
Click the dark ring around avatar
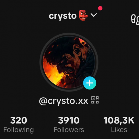(x=69, y=34)
